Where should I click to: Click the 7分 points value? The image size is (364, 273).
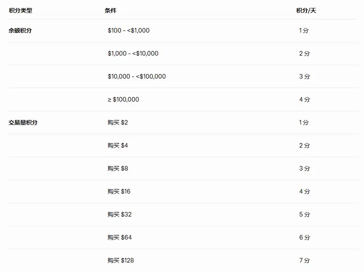coord(305,260)
